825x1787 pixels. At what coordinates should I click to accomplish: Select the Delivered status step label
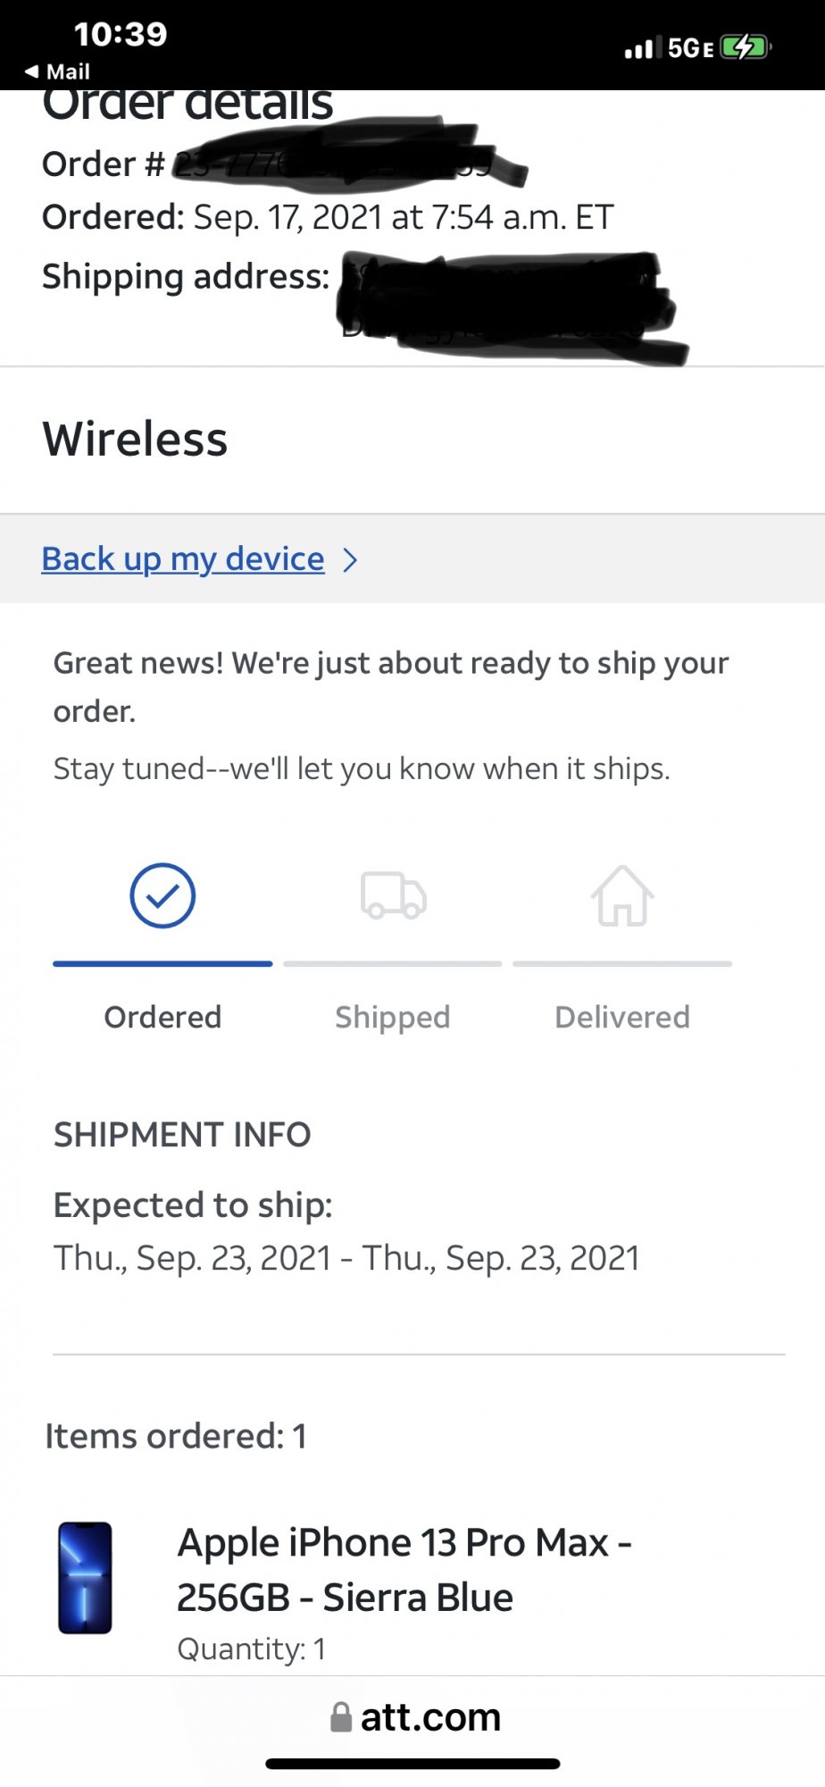[622, 1017]
